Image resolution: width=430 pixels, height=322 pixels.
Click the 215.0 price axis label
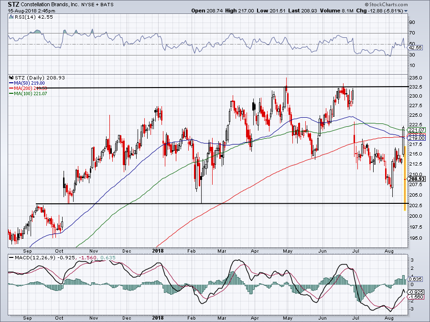coord(415,154)
